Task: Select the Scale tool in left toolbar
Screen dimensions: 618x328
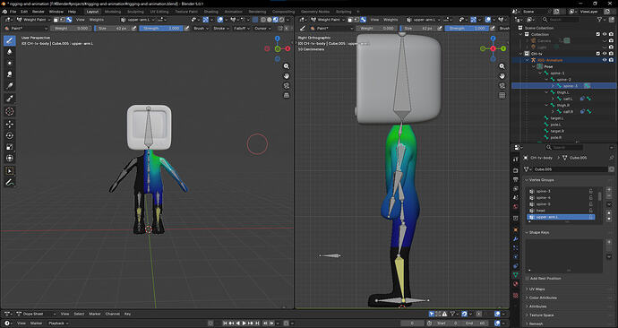Action: (x=10, y=147)
